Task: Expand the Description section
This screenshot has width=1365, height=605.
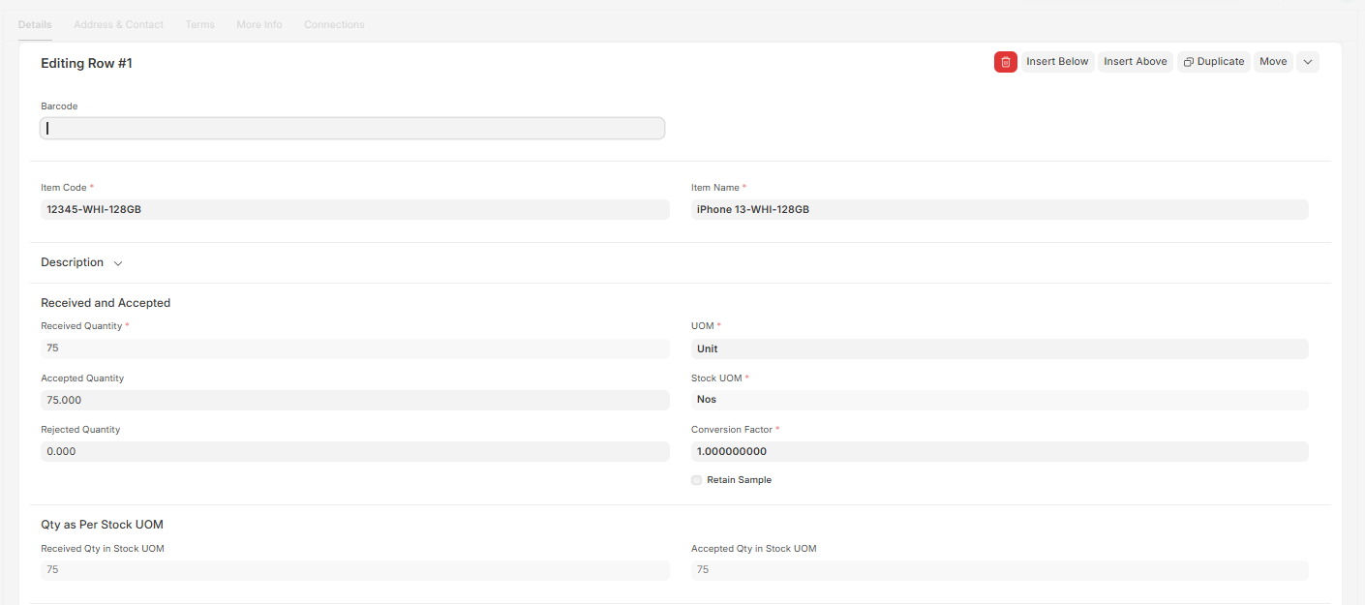Action: (x=82, y=262)
